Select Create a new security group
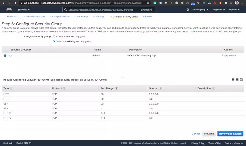This screenshot has height=146, width=246. pos(54,36)
